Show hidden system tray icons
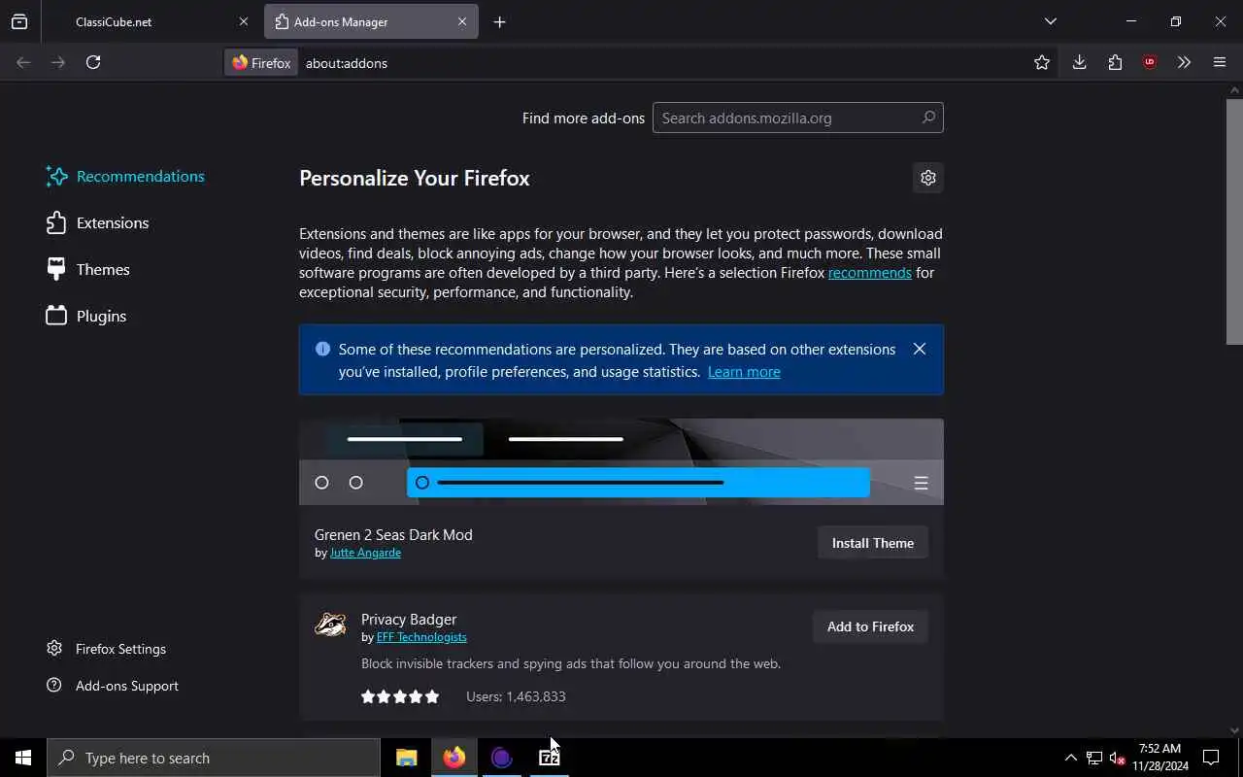Viewport: 1243px width, 777px height. pos(1070,758)
